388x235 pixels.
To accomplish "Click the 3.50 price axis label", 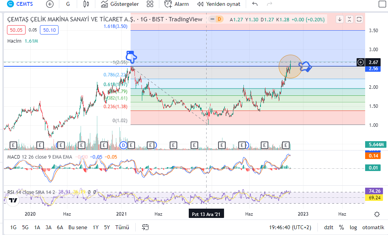I will 373,31.
